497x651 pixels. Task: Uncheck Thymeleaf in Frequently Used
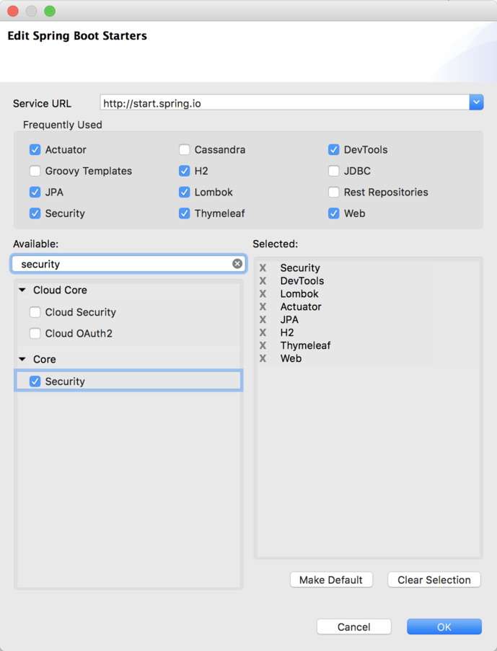click(184, 213)
